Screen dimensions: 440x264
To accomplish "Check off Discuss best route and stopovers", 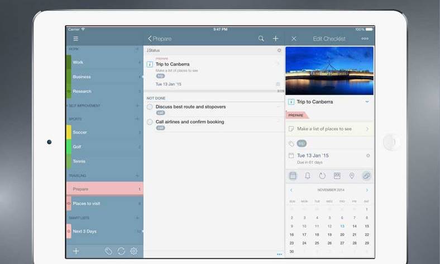I will coord(150,107).
